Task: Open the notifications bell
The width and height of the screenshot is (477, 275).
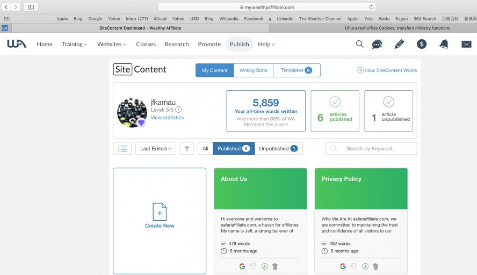Action: point(444,44)
